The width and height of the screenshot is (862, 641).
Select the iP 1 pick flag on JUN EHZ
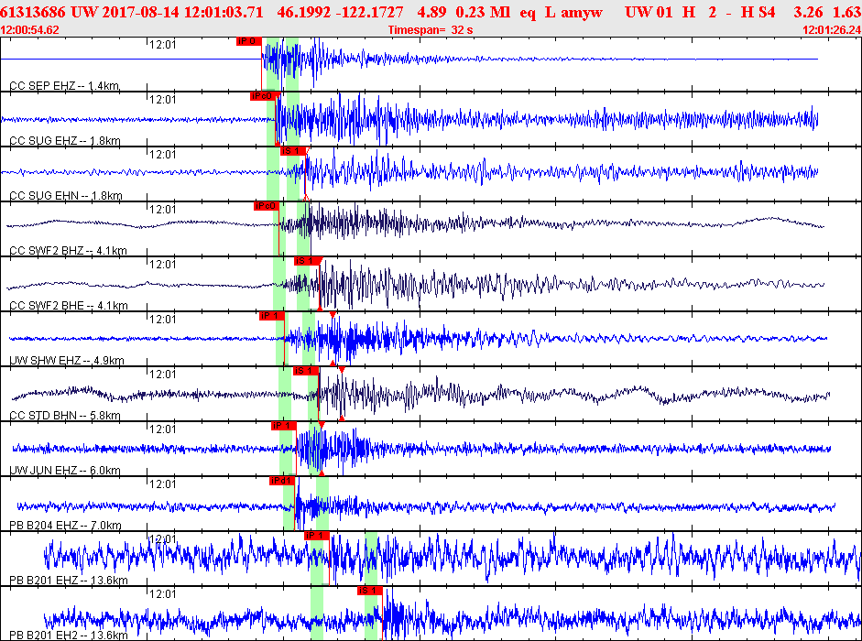pyautogui.click(x=284, y=426)
